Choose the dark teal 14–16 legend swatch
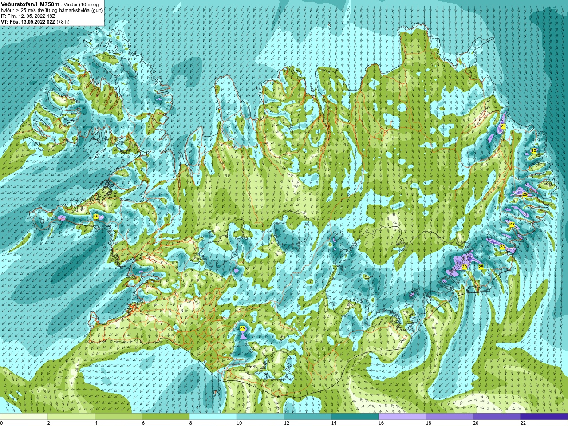568x426 pixels. coord(355,417)
